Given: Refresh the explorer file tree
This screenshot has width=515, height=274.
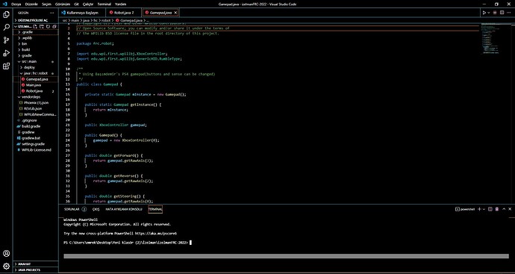Looking at the screenshot, I should pyautogui.click(x=48, y=26).
